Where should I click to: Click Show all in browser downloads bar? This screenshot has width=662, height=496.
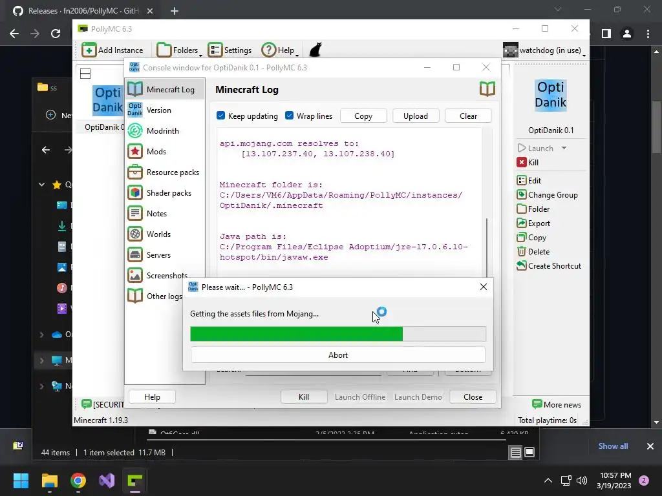(613, 446)
